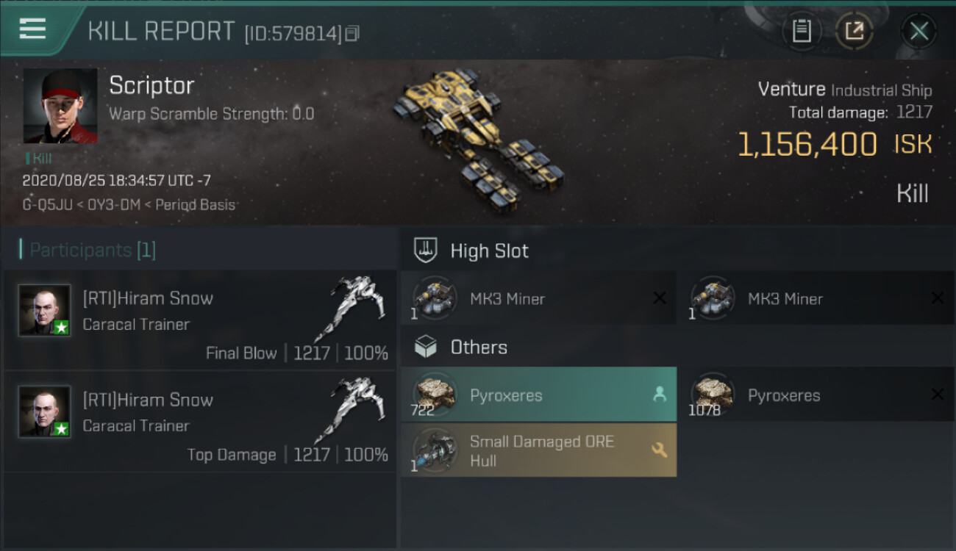The width and height of the screenshot is (956, 551).
Task: Open Scriptor's character portrait
Action: [60, 106]
